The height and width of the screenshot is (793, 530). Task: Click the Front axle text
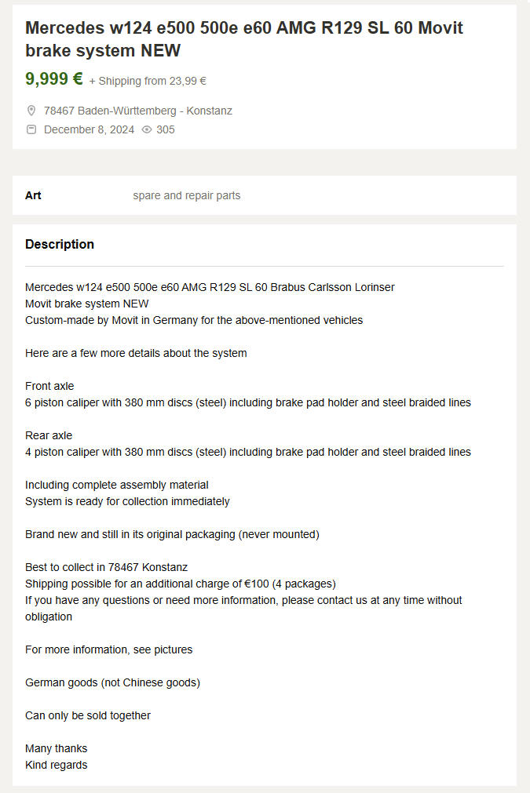[49, 386]
